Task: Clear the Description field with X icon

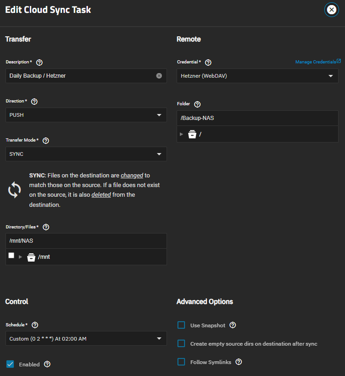Action: (159, 76)
